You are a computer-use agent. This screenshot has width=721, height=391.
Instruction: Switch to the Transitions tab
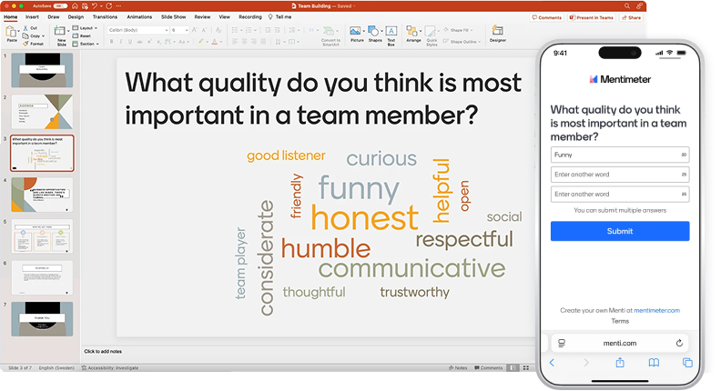tap(105, 16)
